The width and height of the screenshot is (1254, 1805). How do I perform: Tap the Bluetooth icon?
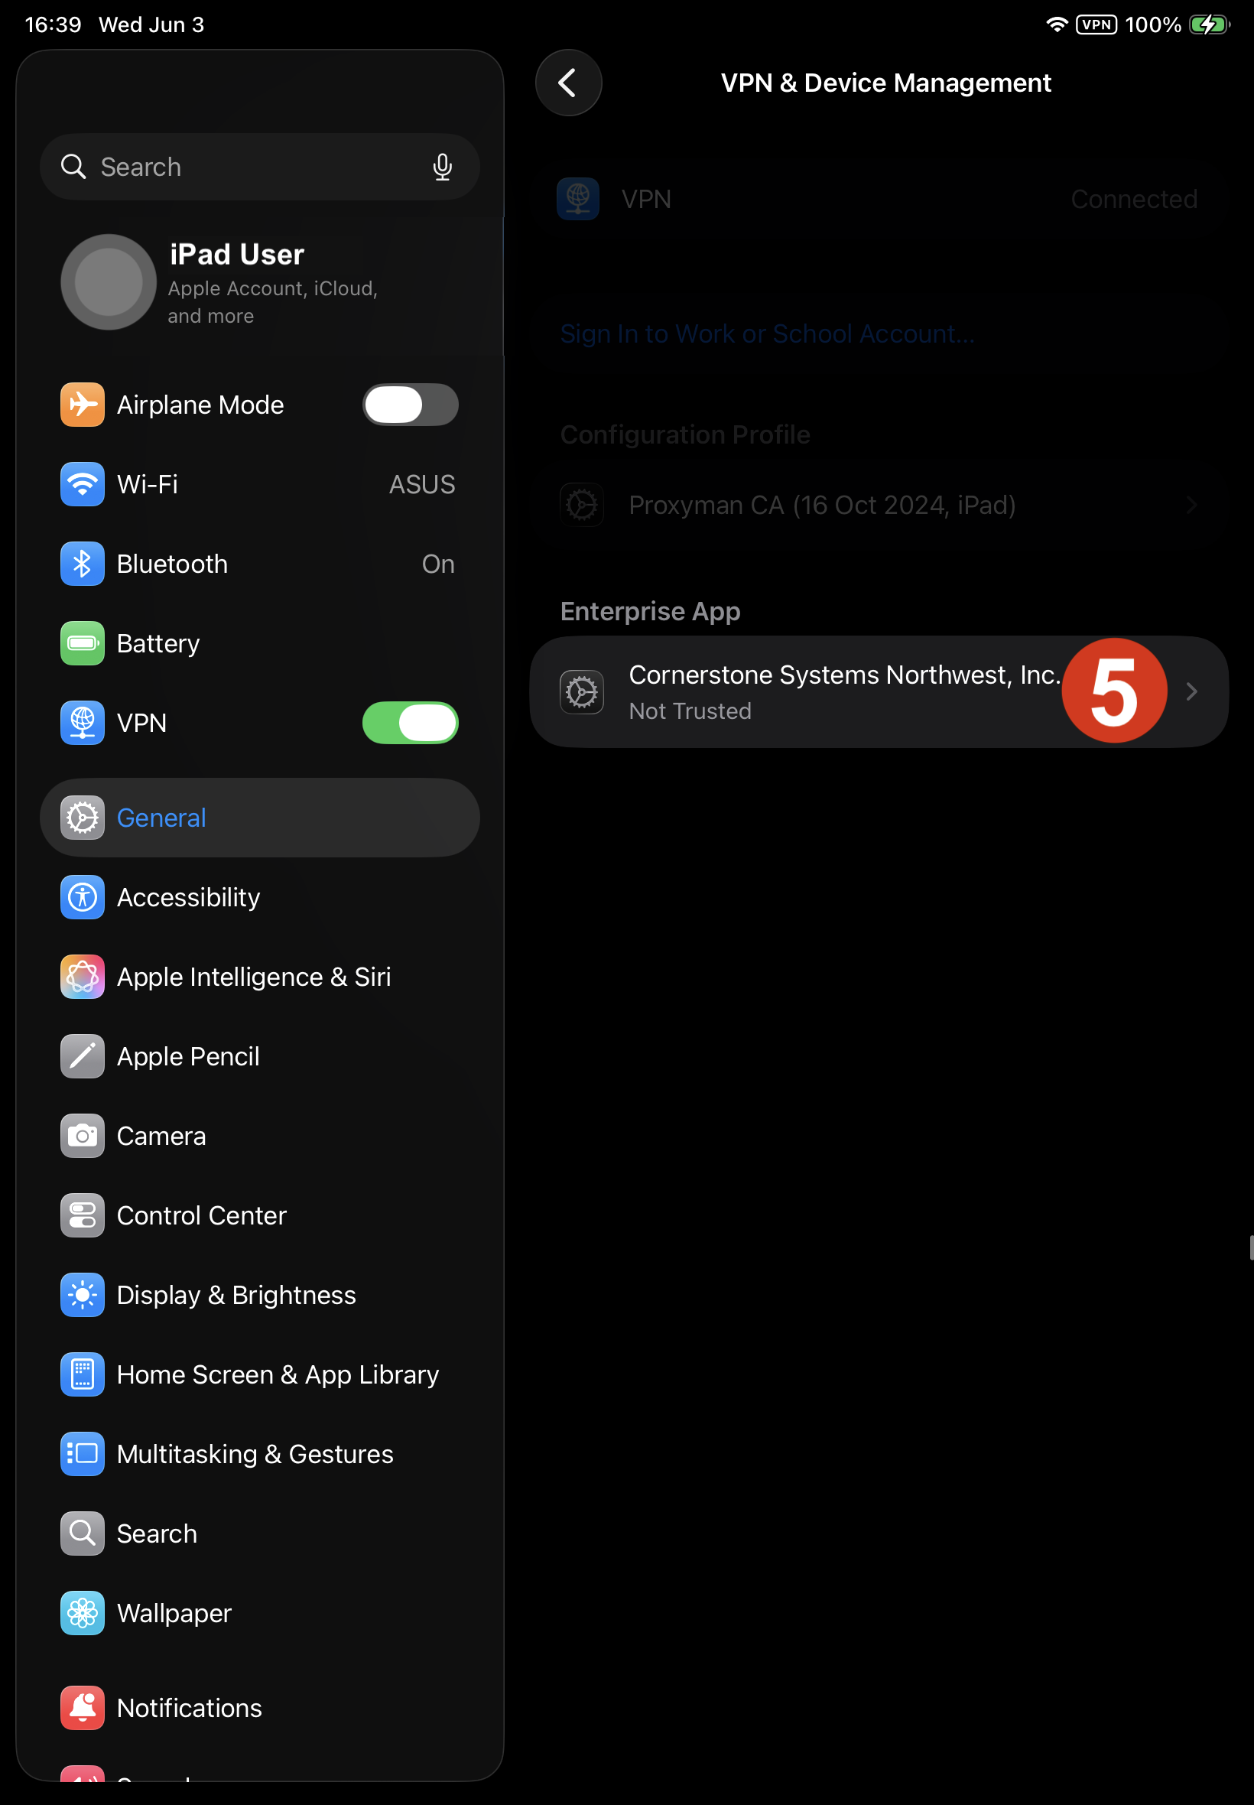[83, 564]
